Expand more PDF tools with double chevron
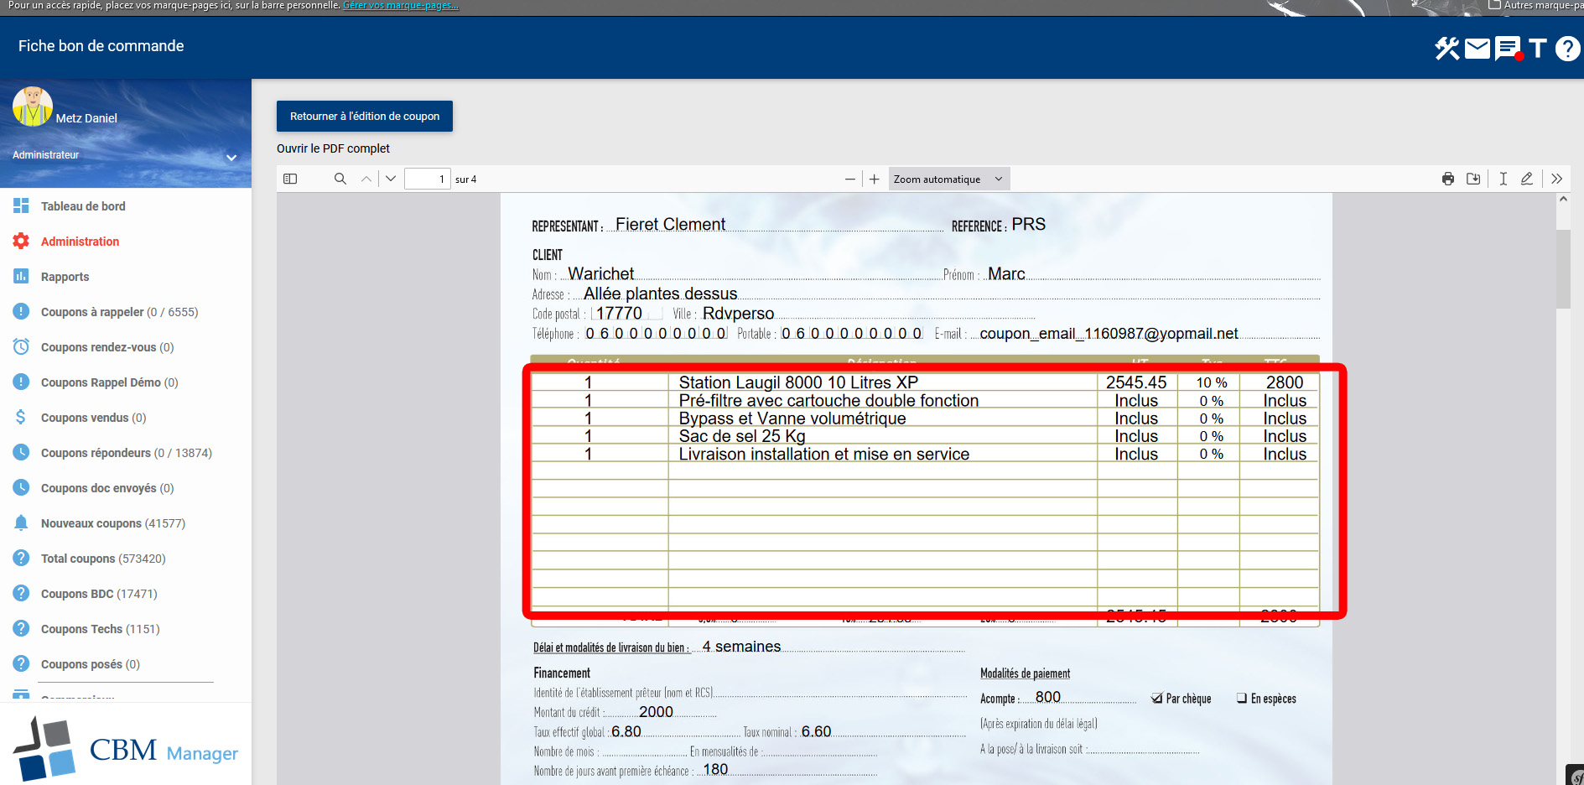The width and height of the screenshot is (1584, 785). (x=1557, y=179)
